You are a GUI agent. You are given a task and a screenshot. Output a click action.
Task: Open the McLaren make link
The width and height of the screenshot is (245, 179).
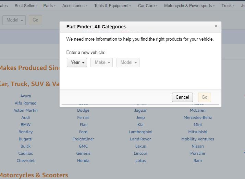198,110
